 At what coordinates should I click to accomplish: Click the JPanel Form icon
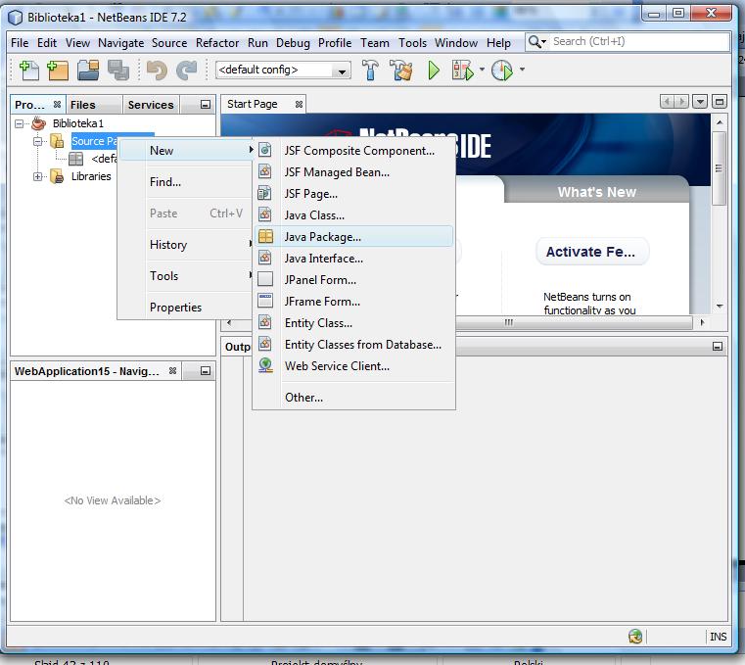click(265, 279)
